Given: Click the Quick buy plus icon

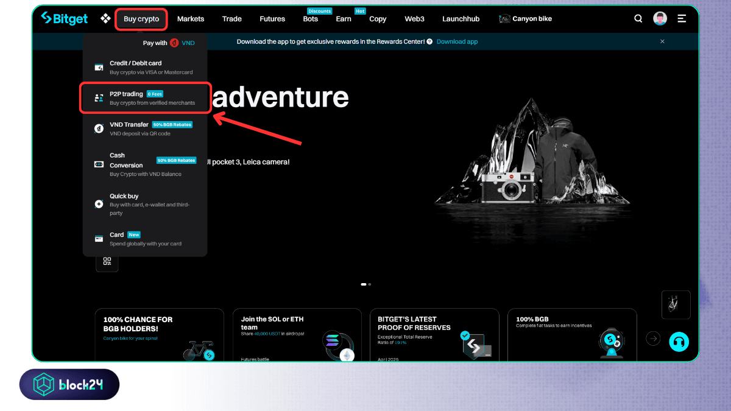Looking at the screenshot, I should pos(99,204).
